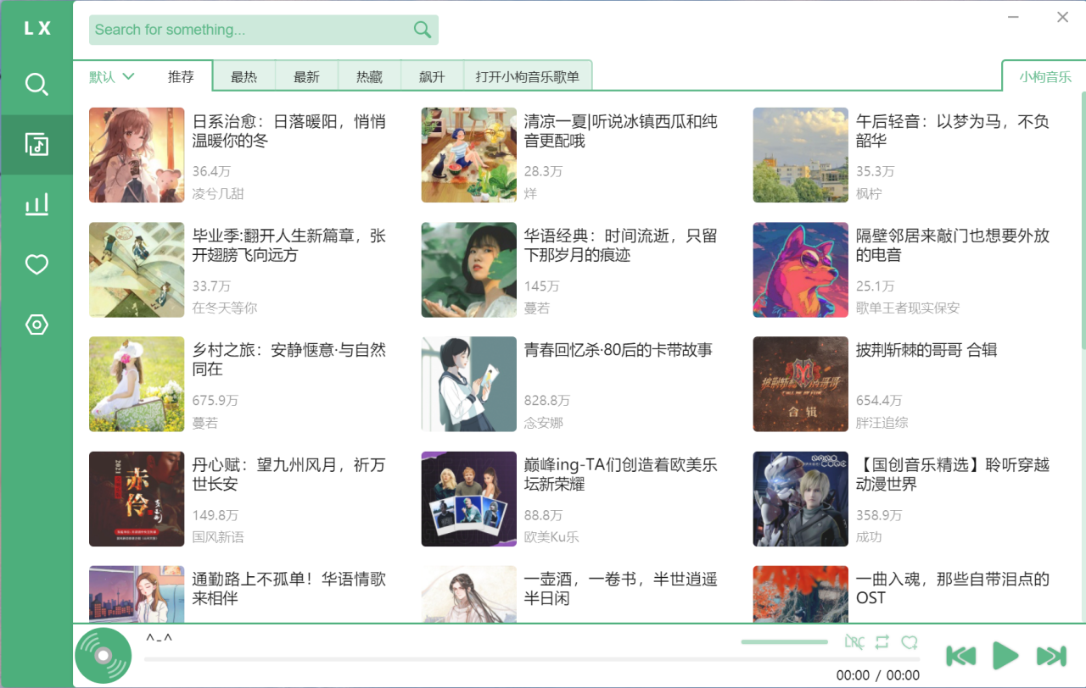Favorite the current song with the heart
The image size is (1086, 688).
910,643
